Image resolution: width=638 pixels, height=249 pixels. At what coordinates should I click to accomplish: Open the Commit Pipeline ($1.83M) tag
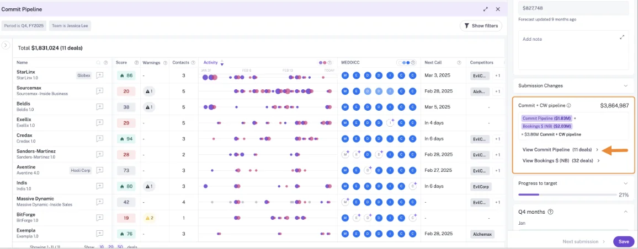click(x=547, y=118)
